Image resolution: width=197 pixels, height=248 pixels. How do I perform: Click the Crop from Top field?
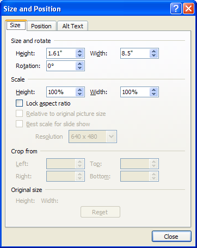[139, 164]
